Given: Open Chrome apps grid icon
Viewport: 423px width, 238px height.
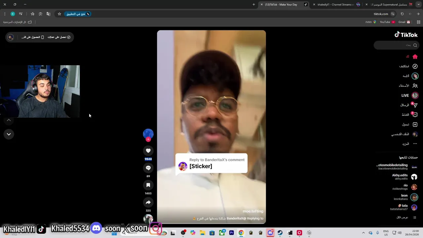Looking at the screenshot, I should tap(418, 22).
